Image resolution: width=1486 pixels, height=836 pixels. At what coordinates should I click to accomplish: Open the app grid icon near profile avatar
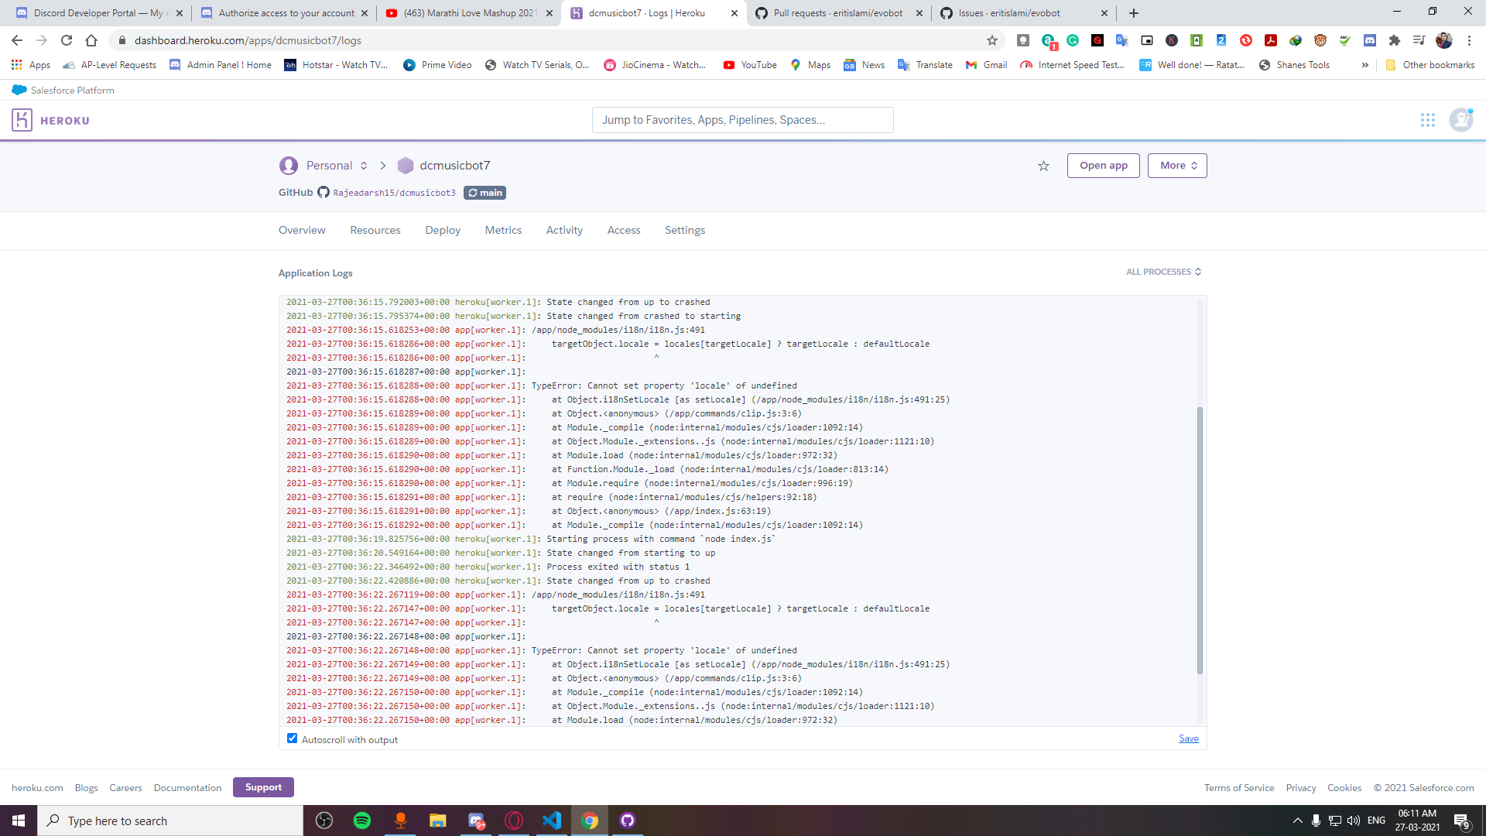(1428, 120)
